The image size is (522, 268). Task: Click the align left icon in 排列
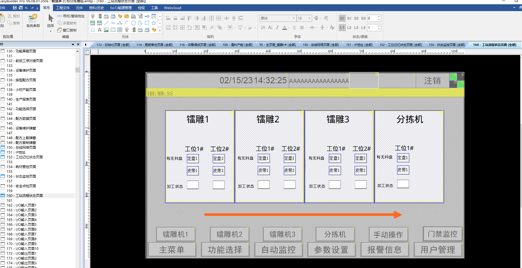tap(168, 18)
